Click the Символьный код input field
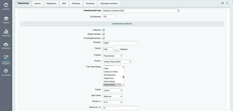This screenshot has height=111, width=233. [140, 11]
